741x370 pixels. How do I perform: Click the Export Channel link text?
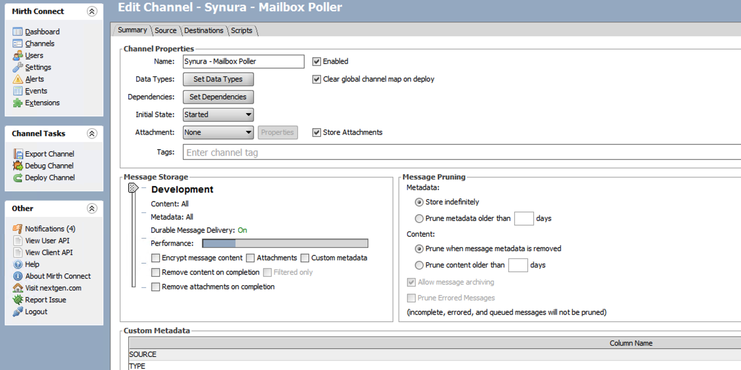(49, 154)
